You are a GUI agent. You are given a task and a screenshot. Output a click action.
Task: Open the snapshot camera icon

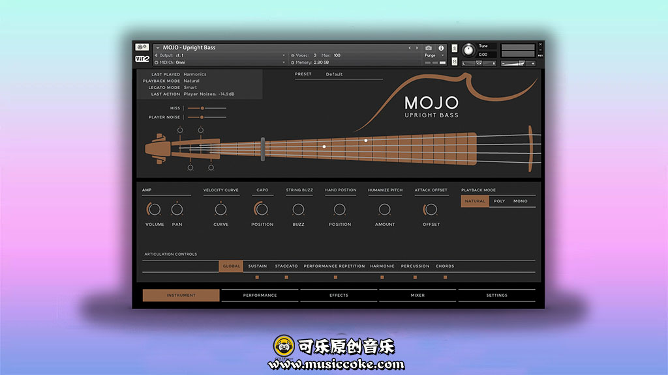point(429,48)
